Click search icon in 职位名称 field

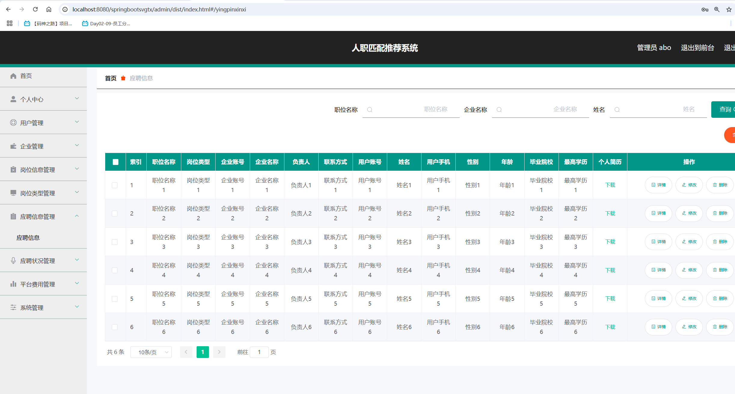click(370, 110)
